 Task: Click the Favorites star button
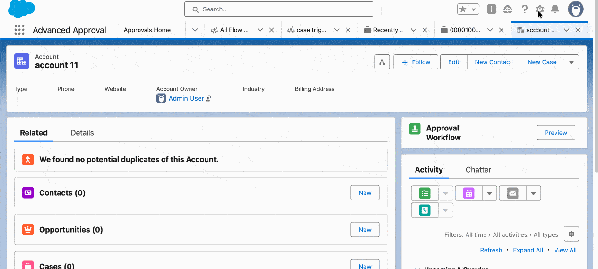(x=463, y=9)
